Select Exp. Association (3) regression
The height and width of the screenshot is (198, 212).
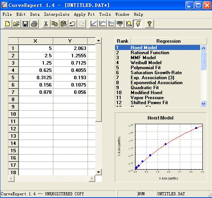coord(157,78)
